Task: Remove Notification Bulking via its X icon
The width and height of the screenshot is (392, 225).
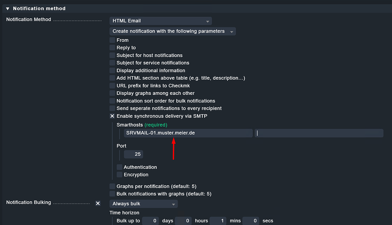Action: [98, 203]
